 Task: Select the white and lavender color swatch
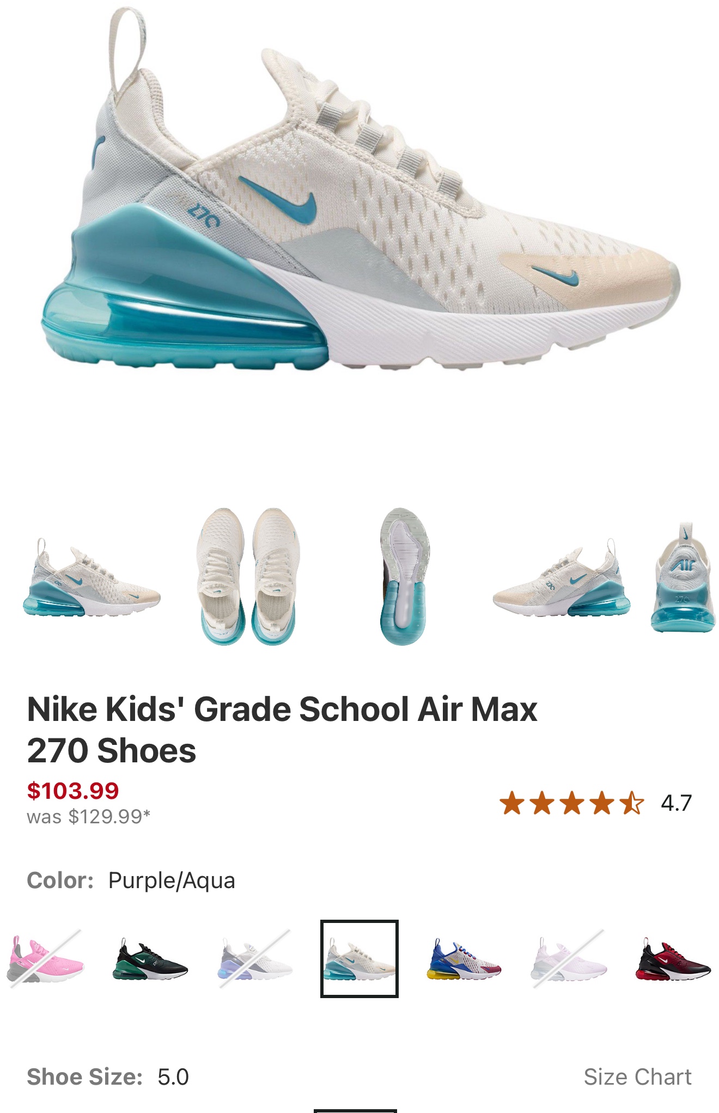tap(255, 959)
